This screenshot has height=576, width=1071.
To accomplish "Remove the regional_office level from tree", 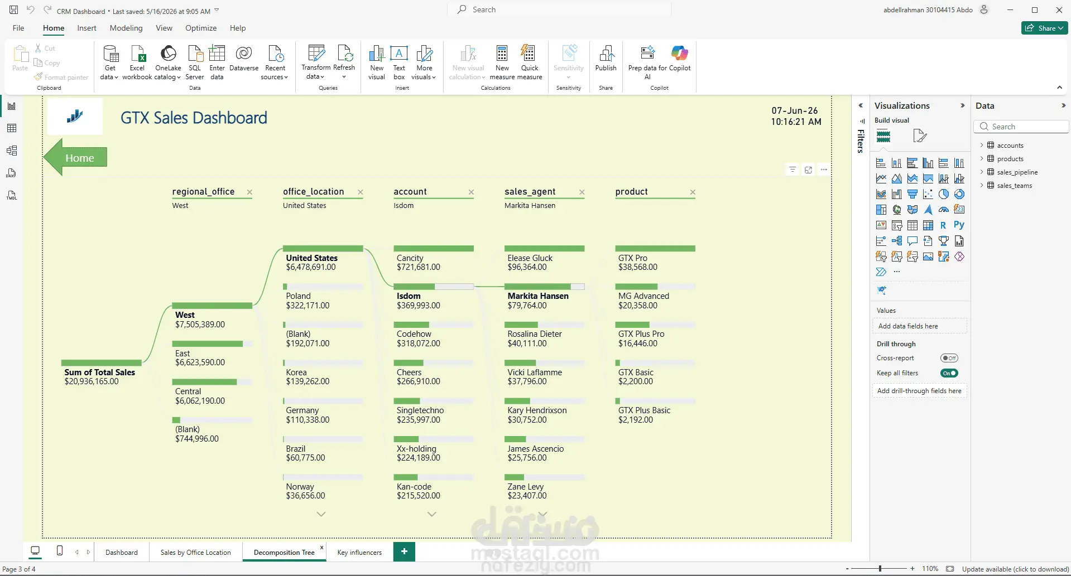I will pyautogui.click(x=249, y=192).
